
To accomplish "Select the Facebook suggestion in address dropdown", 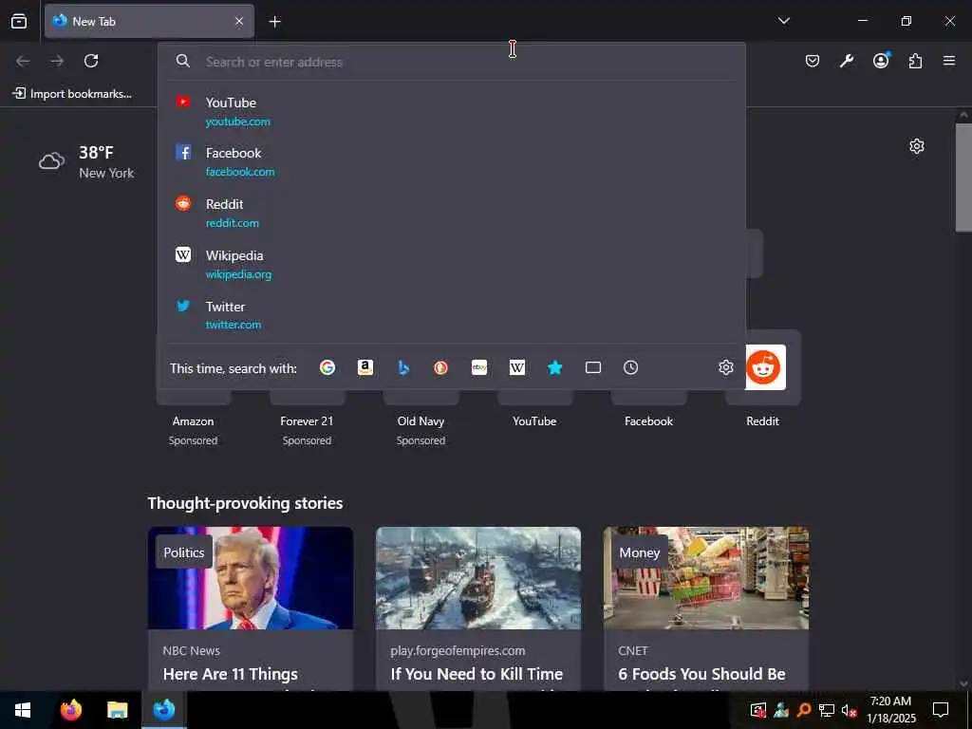I will [x=451, y=161].
